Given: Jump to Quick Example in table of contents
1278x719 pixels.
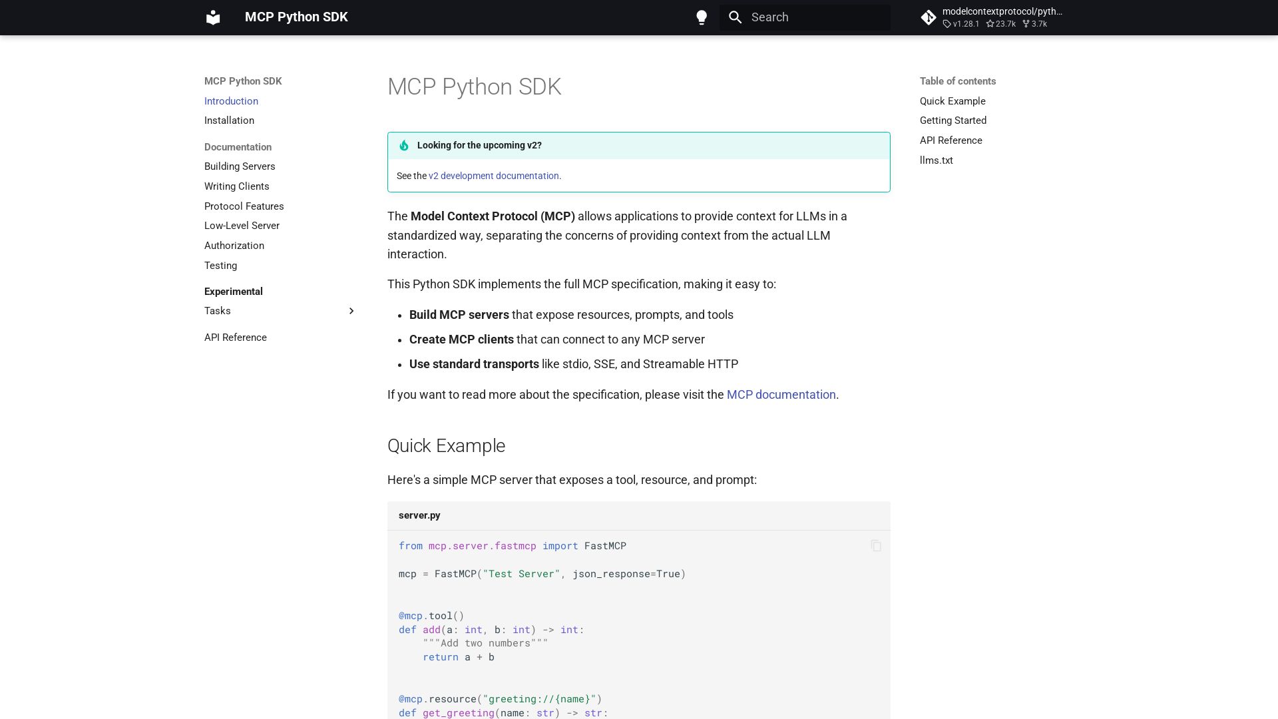Looking at the screenshot, I should point(953,101).
